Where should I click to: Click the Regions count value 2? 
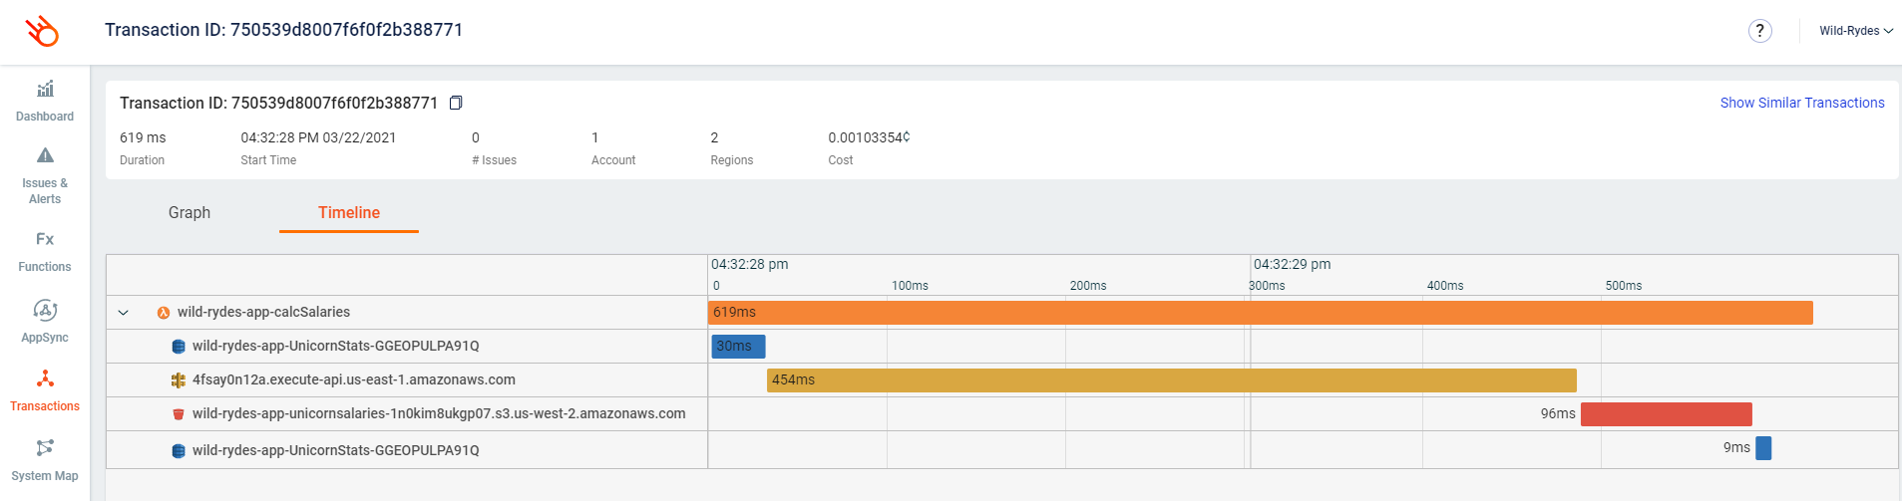pos(714,137)
